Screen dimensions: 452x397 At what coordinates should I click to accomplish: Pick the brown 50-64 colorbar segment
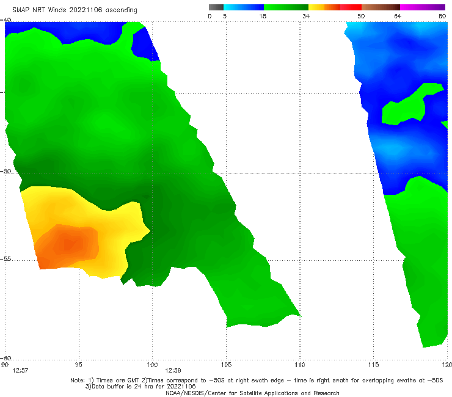(381, 7)
